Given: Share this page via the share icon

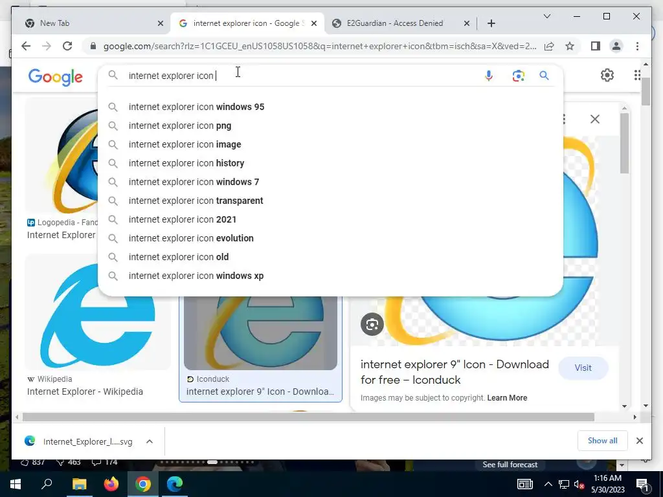Looking at the screenshot, I should [549, 46].
